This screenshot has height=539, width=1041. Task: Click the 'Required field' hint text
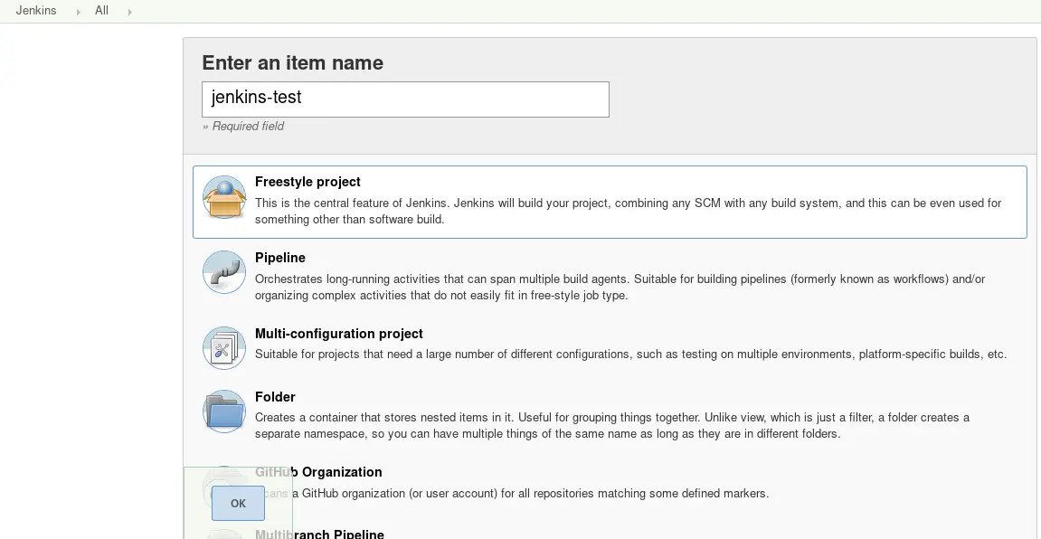[243, 126]
